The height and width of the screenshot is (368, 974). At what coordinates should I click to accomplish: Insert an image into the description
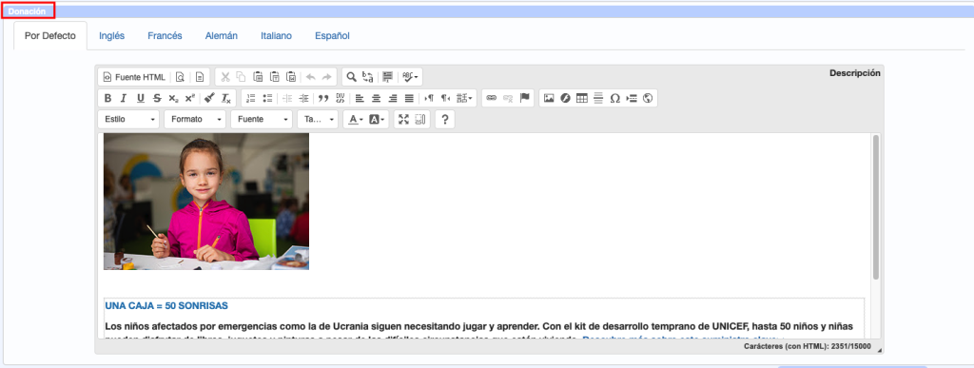click(549, 98)
